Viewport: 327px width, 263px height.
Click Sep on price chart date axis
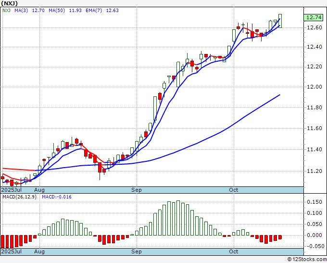(137, 190)
